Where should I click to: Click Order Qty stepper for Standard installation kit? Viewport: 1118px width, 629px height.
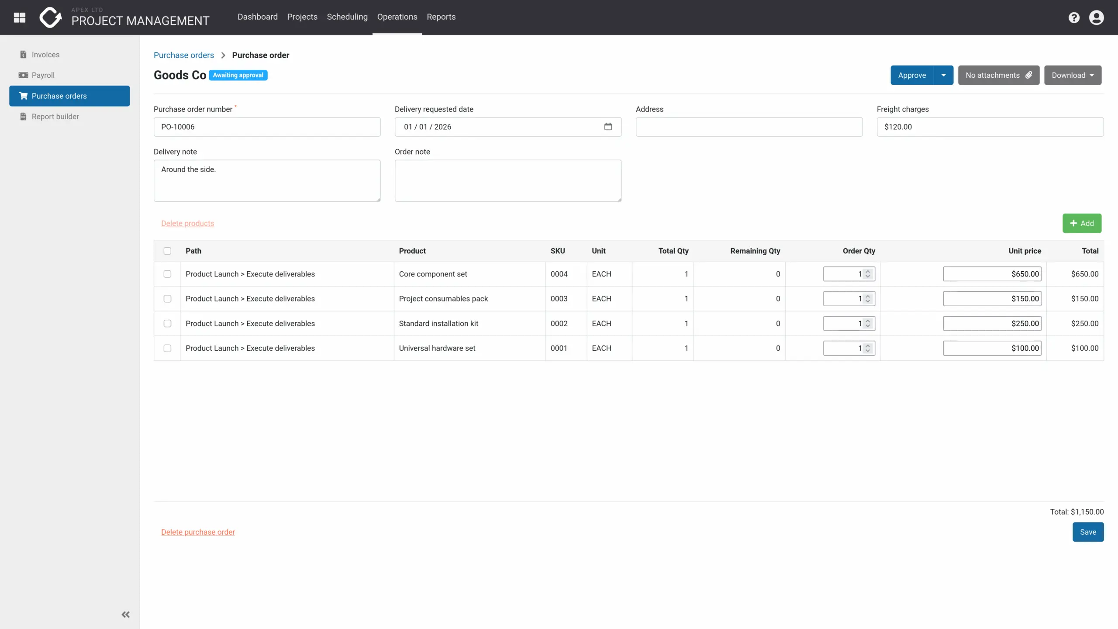click(x=868, y=323)
